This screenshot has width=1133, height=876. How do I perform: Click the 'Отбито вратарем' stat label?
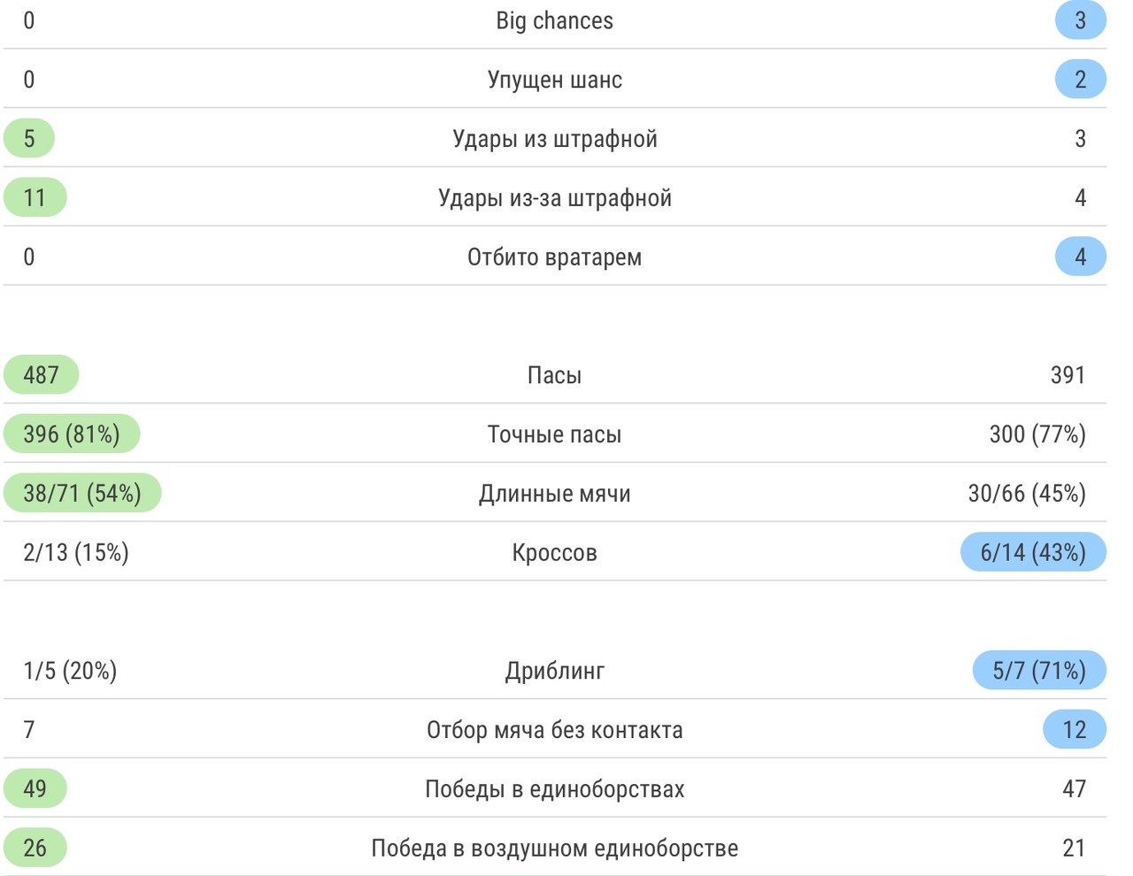pyautogui.click(x=554, y=257)
